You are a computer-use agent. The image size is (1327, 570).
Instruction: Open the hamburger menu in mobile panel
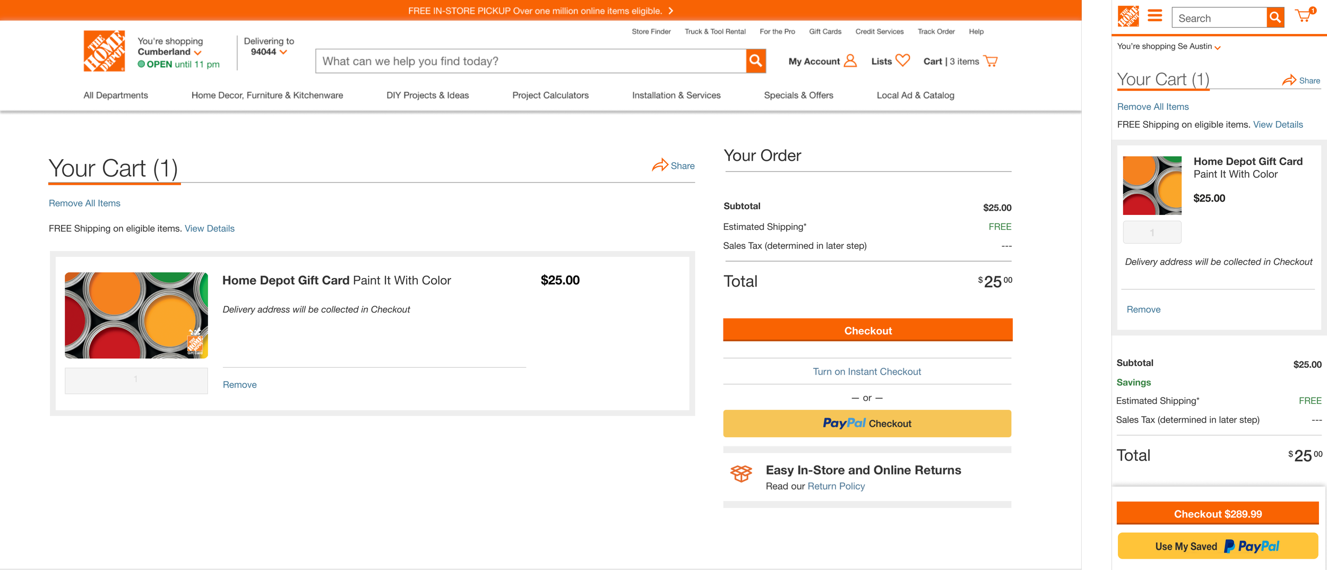[1154, 15]
